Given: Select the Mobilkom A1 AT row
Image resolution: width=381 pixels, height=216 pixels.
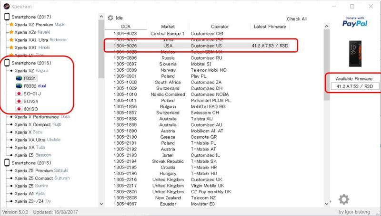Looking at the screenshot, I should pyautogui.click(x=197, y=131).
